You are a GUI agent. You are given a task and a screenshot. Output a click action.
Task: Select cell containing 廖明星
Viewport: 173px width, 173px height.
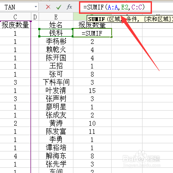tap(56, 107)
